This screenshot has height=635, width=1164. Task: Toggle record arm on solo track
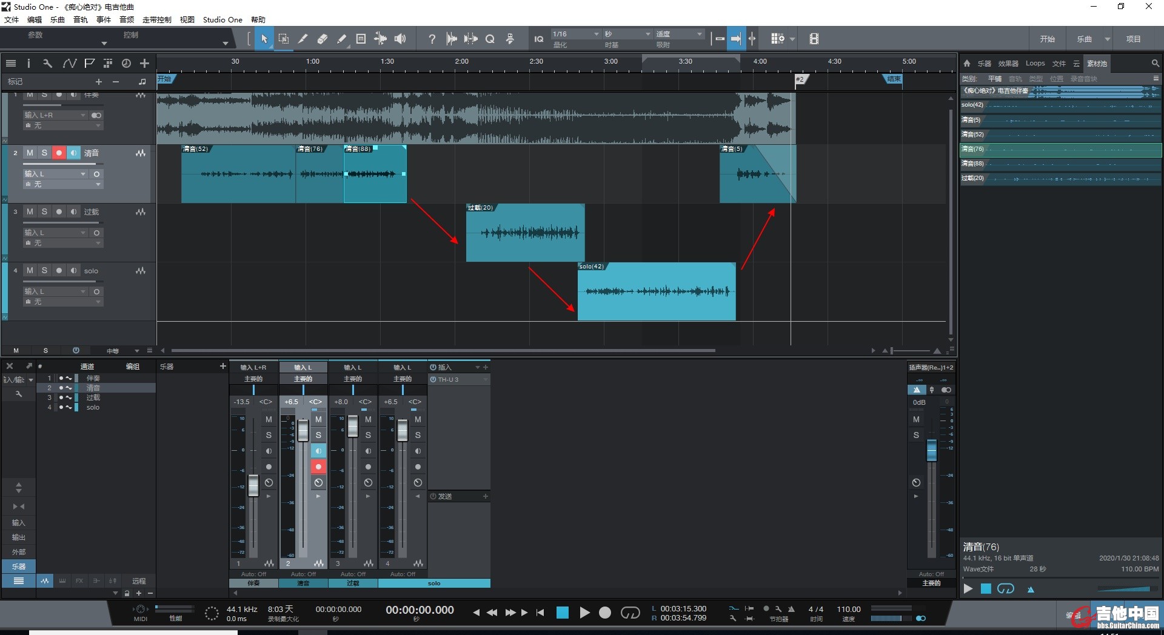(x=59, y=271)
